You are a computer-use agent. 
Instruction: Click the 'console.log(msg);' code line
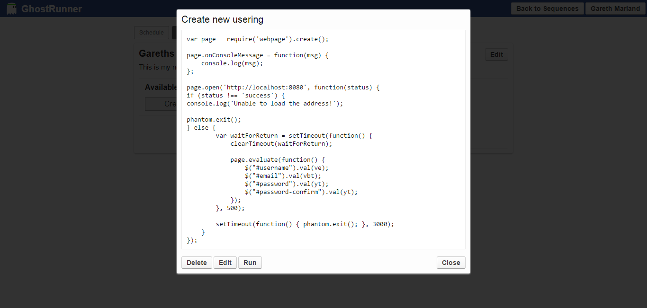232,63
